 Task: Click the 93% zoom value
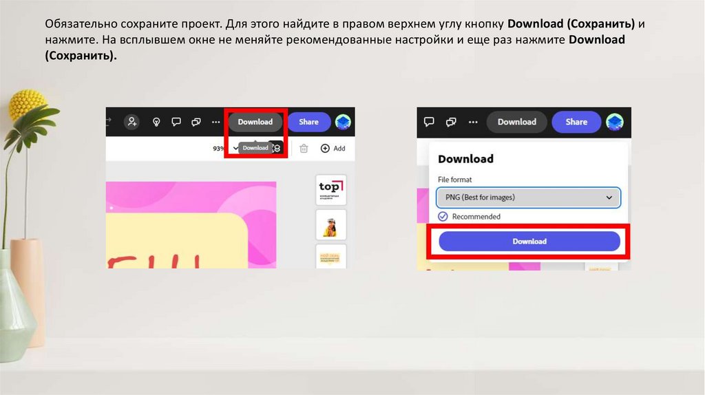click(x=218, y=148)
